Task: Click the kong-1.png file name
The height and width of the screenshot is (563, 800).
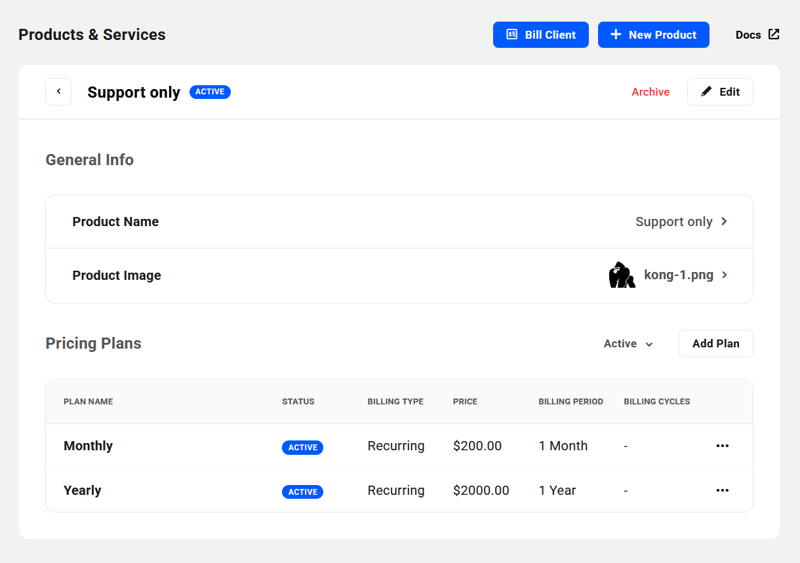Action: pos(679,275)
